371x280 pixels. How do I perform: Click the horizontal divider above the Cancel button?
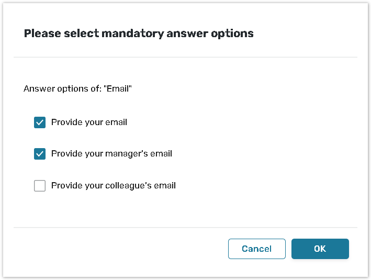coord(185,228)
